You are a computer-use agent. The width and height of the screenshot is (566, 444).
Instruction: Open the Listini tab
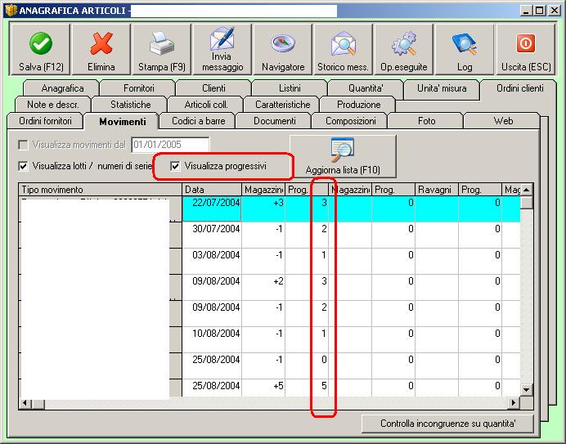pyautogui.click(x=290, y=88)
